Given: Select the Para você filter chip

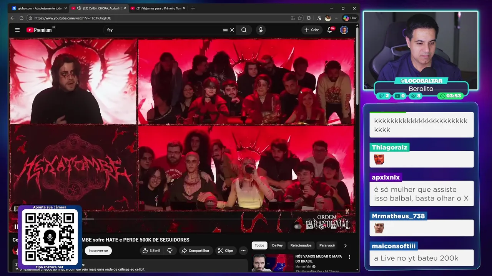Looking at the screenshot, I should click(327, 245).
